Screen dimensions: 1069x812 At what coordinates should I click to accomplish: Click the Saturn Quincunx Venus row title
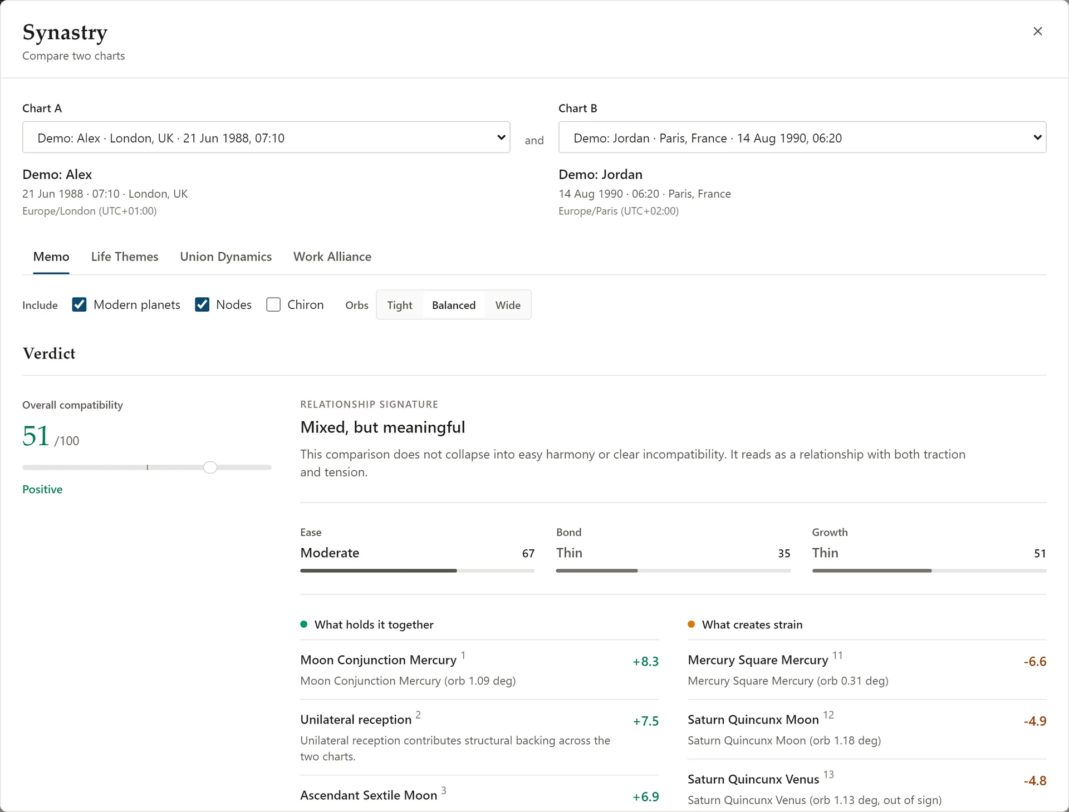point(753,779)
